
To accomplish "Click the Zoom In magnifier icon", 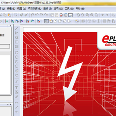I will (x=87, y=15).
